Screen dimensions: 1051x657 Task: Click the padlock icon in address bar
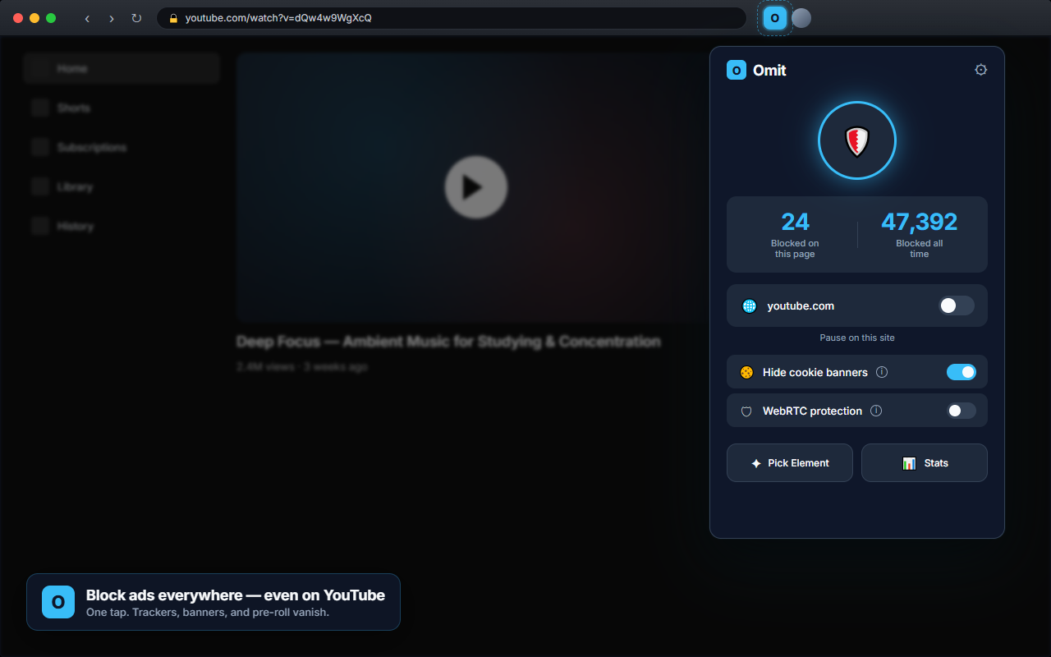coord(173,18)
